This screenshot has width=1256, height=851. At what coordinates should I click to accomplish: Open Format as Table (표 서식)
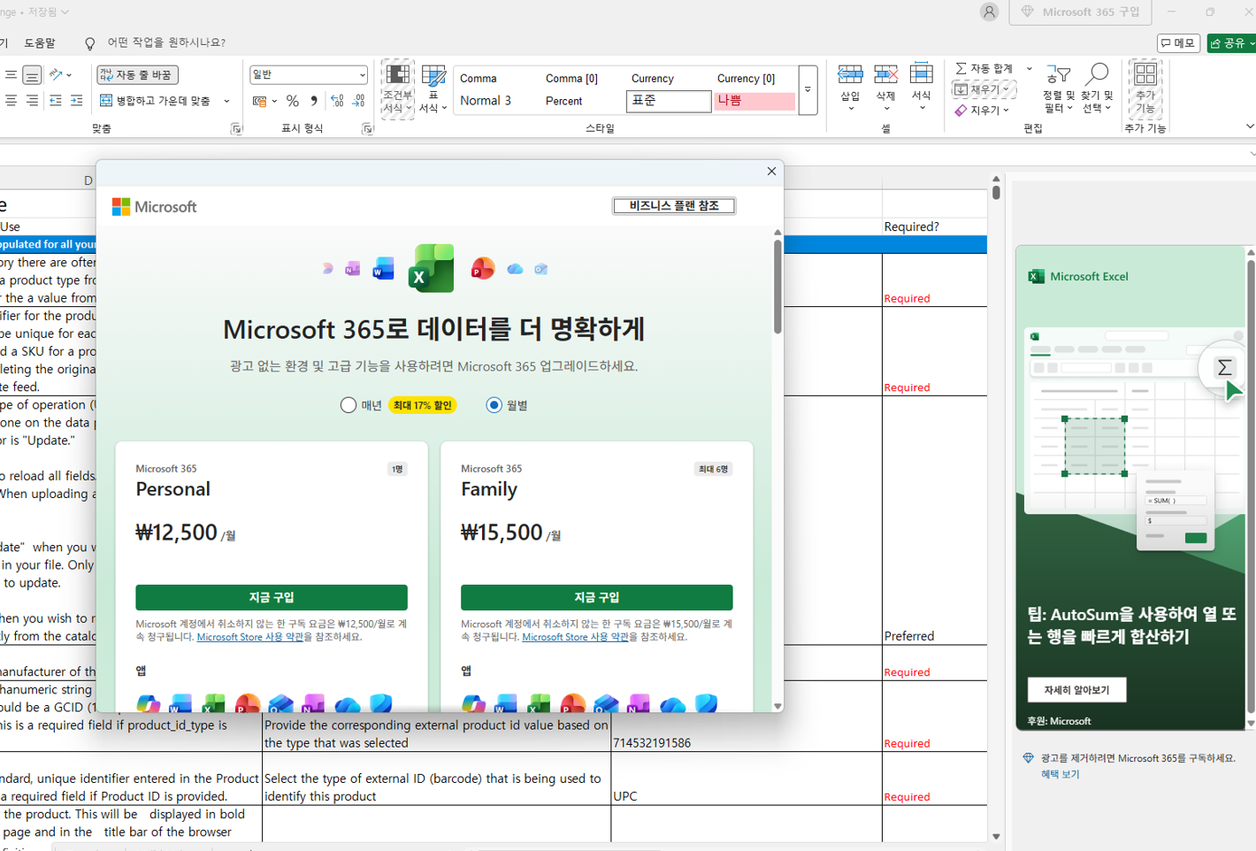tap(433, 89)
